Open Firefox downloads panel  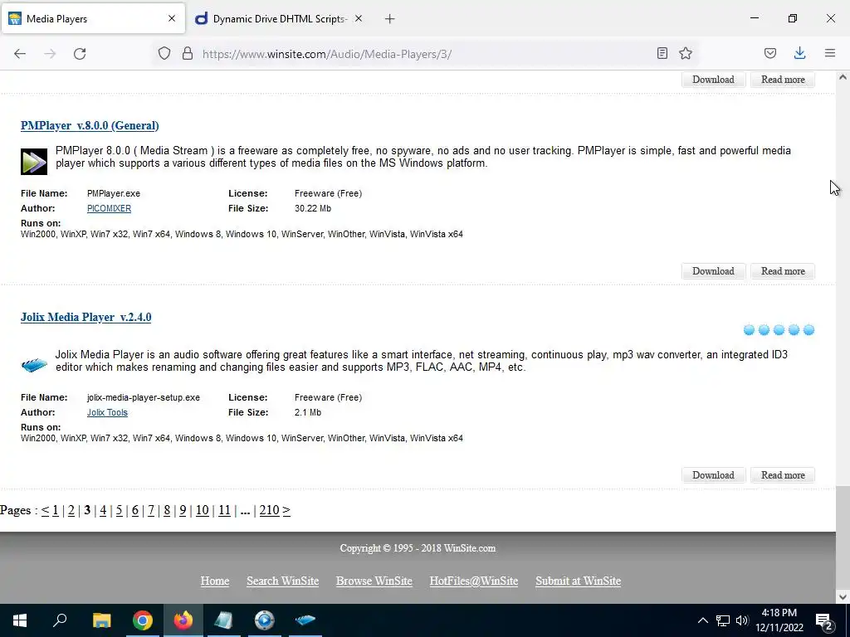pos(799,53)
